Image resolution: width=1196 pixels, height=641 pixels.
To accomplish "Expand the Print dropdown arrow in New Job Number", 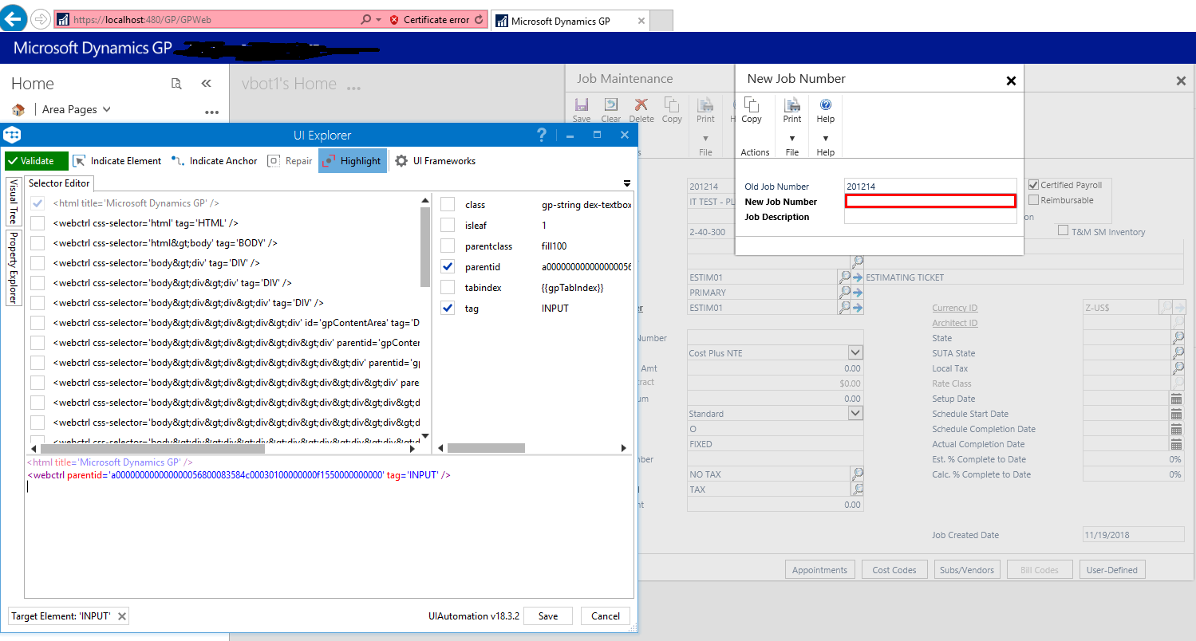I will 792,138.
